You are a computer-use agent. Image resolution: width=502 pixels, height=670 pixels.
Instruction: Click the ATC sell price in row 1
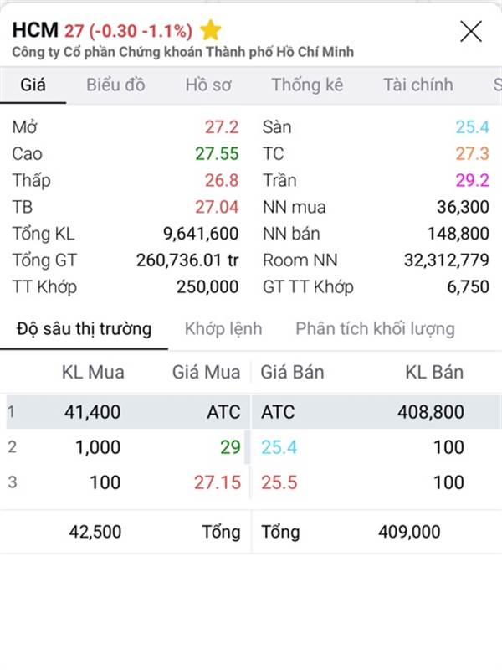[x=278, y=412]
